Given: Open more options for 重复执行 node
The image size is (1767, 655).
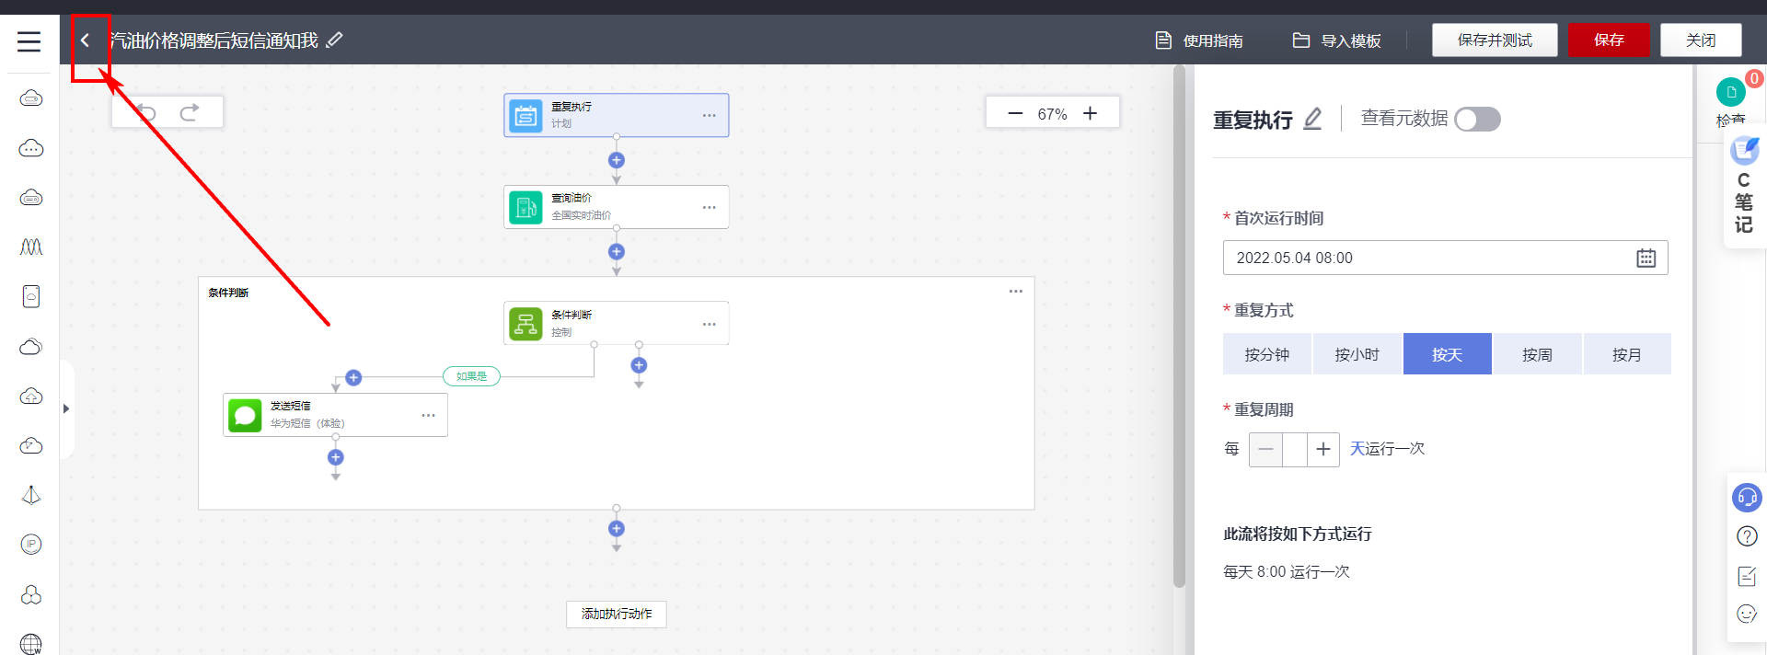Looking at the screenshot, I should click(x=709, y=115).
